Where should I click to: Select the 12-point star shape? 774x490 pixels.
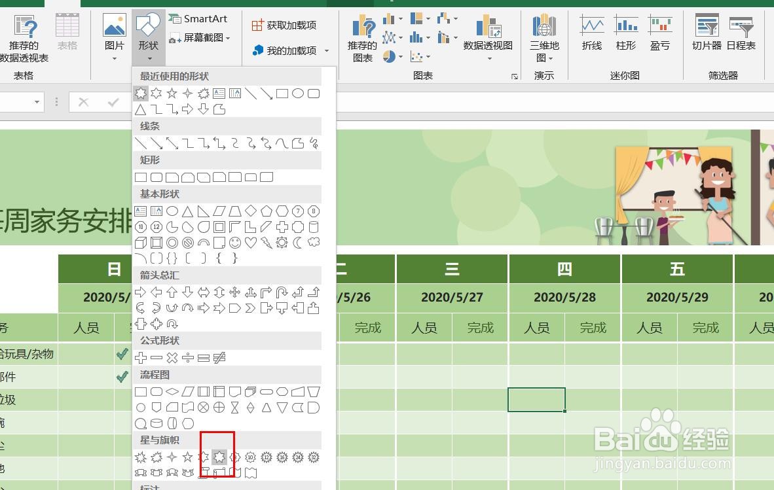coord(267,457)
